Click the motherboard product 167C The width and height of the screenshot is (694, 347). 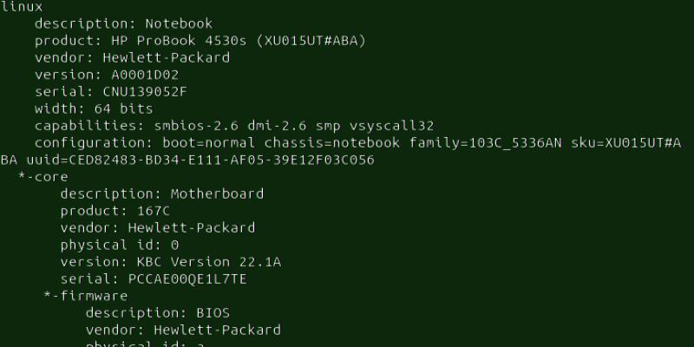[x=154, y=211]
